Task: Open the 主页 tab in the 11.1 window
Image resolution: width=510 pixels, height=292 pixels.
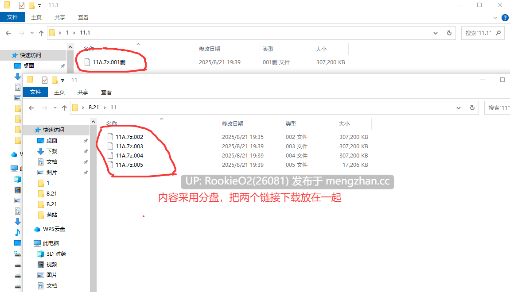Action: [x=36, y=18]
